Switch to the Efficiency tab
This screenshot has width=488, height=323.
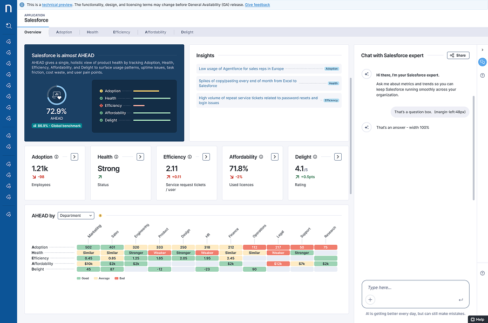[121, 32]
